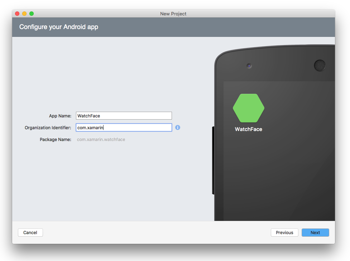Focus the App Name input field
Viewport: 350px width, 261px height.
coord(124,116)
